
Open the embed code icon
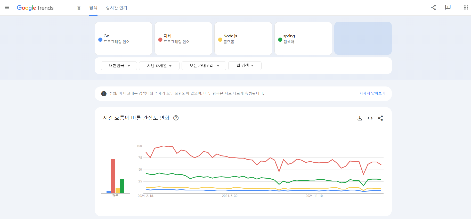[370, 118]
